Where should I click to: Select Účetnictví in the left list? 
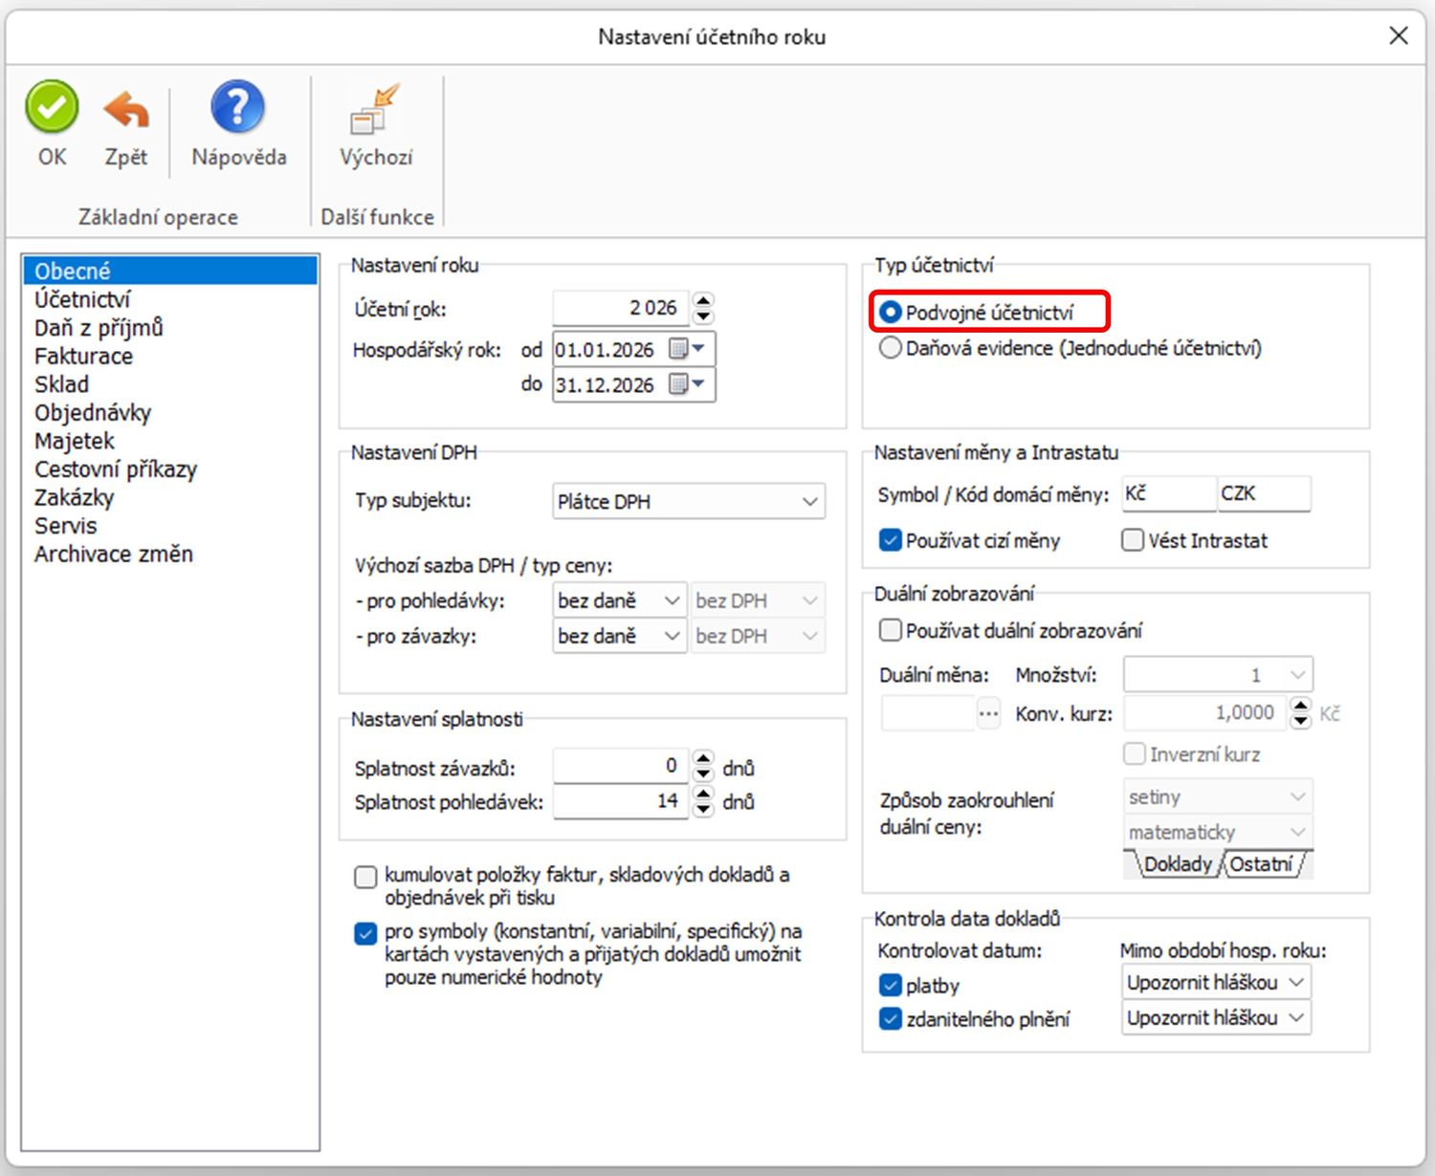coord(82,299)
